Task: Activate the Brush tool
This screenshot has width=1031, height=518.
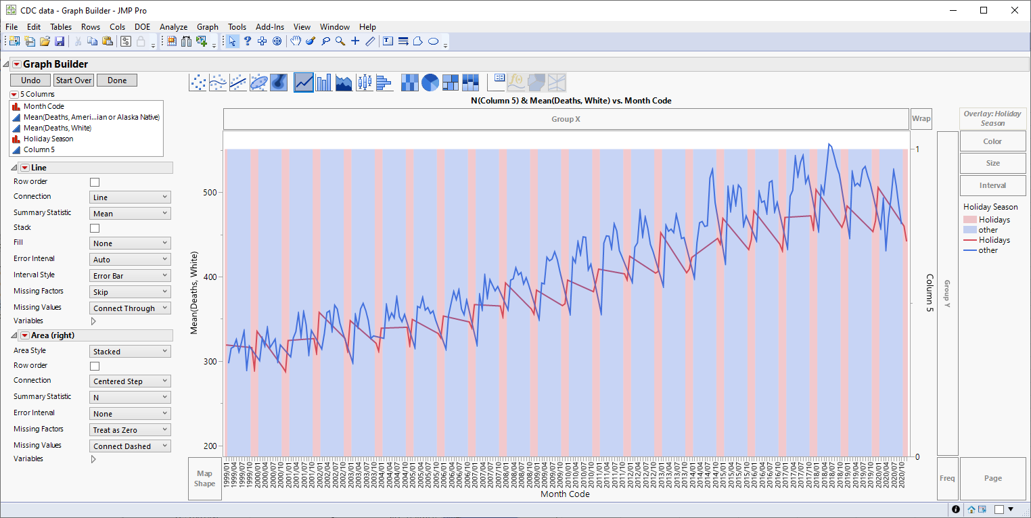Action: click(311, 41)
